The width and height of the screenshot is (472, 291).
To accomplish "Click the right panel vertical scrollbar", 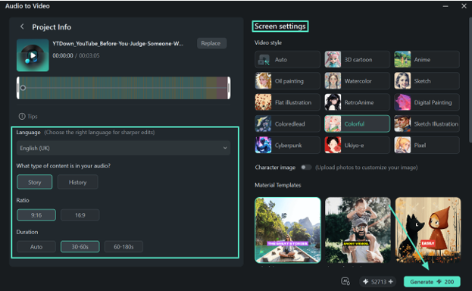I will [x=470, y=80].
